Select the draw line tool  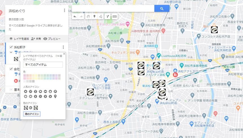coord(101,17)
